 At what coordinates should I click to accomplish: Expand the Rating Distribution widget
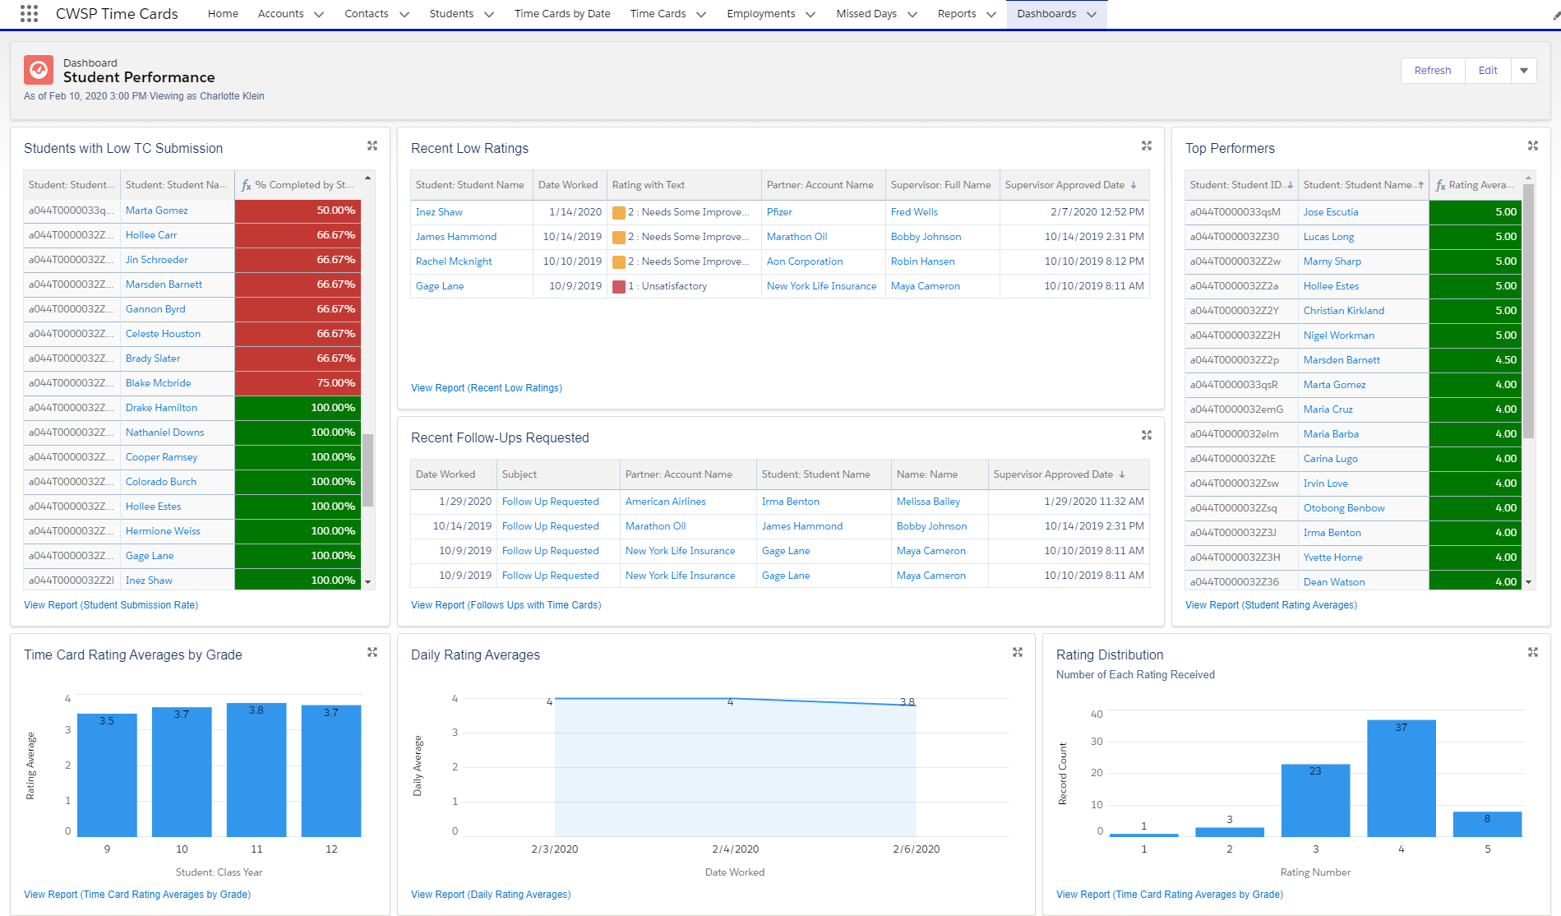[x=1533, y=652]
